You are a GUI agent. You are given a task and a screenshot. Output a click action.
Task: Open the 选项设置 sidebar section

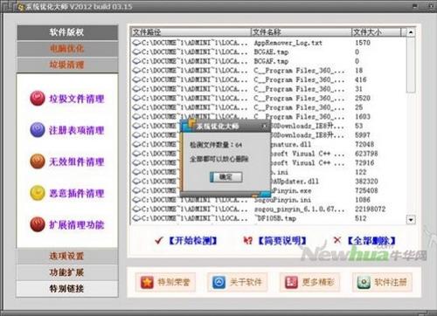(x=67, y=256)
